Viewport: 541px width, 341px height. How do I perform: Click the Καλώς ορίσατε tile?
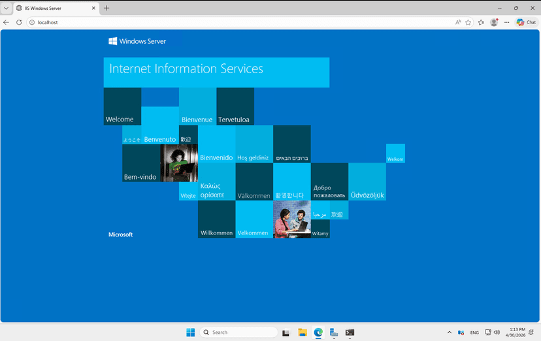[216, 182]
